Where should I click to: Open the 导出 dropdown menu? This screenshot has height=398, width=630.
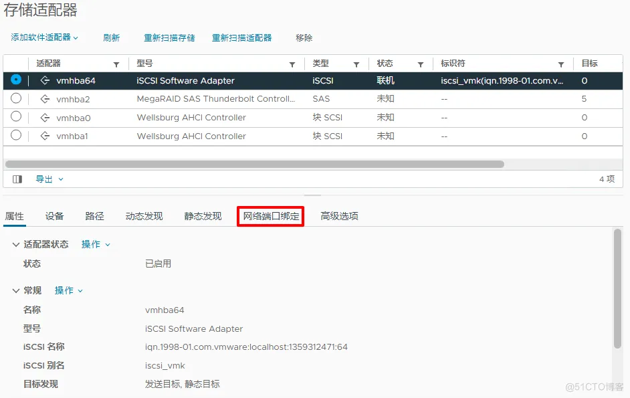(49, 179)
